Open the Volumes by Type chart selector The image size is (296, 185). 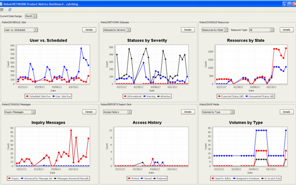pyautogui.click(x=218, y=112)
